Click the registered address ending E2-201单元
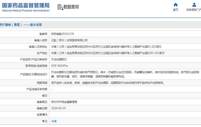201x127 pixels. coord(106,47)
